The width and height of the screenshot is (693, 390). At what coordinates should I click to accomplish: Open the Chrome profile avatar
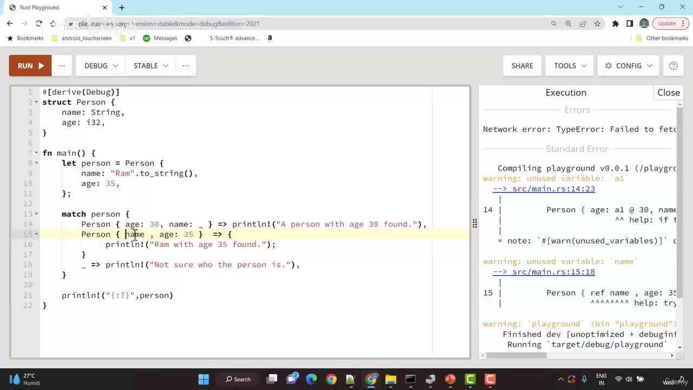pyautogui.click(x=644, y=23)
